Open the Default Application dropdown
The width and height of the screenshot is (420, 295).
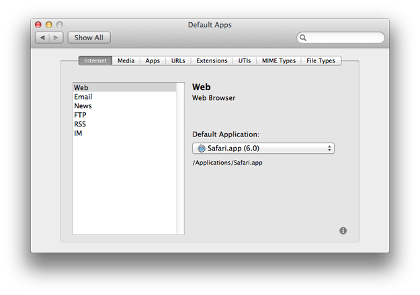coord(263,148)
